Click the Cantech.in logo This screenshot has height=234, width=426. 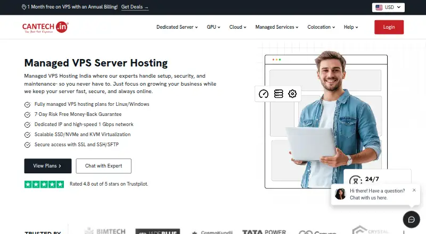[x=45, y=27]
